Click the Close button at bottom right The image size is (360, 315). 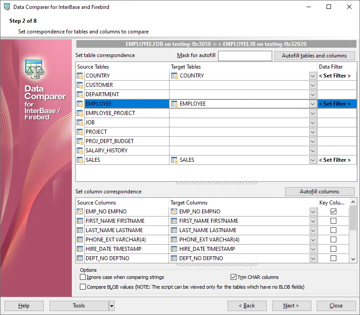pos(336,306)
